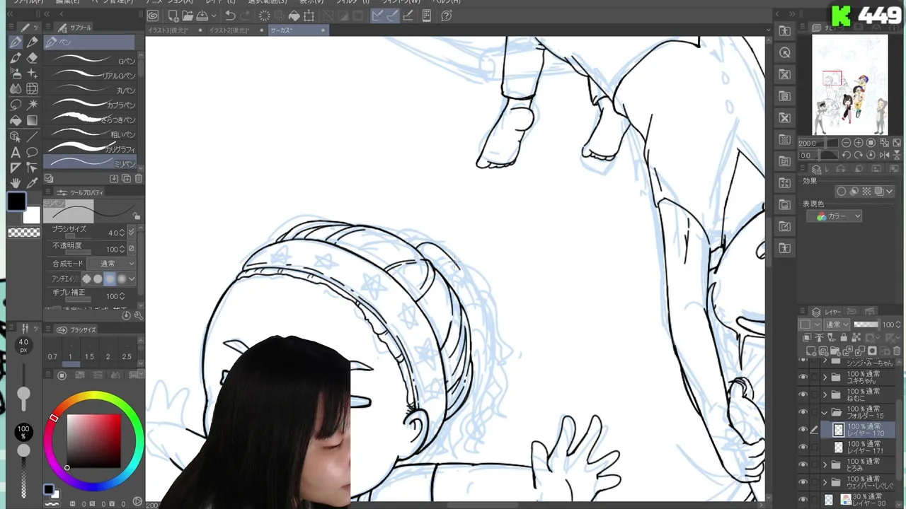Select the Lasso selection tool
Image resolution: width=906 pixels, height=509 pixels.
pyautogui.click(x=16, y=105)
